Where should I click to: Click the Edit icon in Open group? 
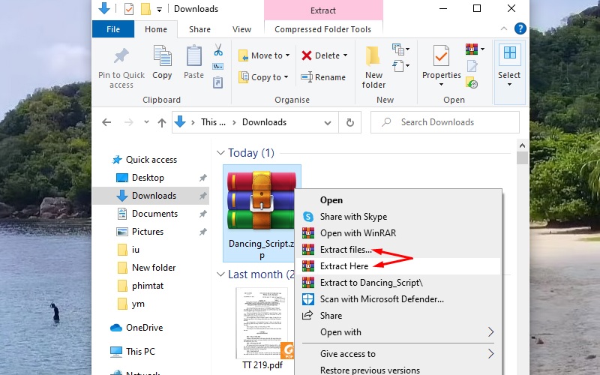click(x=472, y=66)
